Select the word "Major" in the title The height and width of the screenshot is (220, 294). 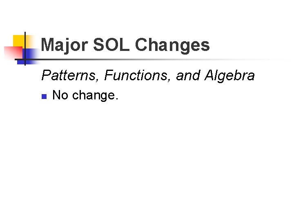(65, 45)
